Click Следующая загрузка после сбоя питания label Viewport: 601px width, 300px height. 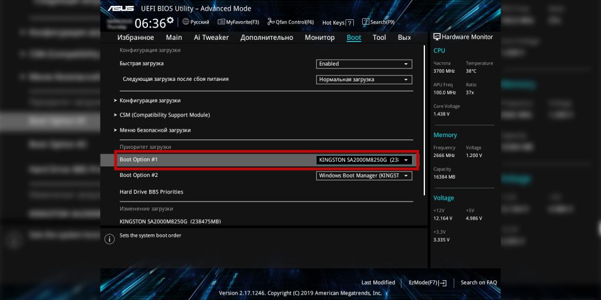(x=175, y=79)
